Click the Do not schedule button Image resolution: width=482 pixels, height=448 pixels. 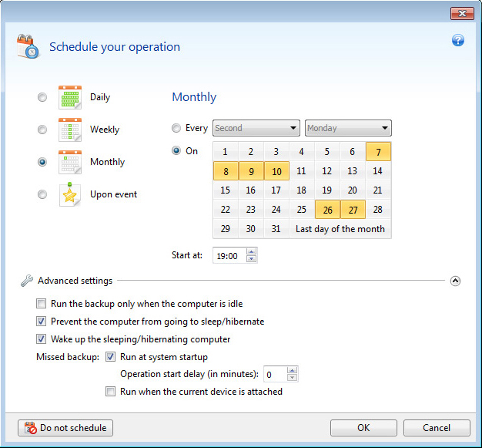65,428
